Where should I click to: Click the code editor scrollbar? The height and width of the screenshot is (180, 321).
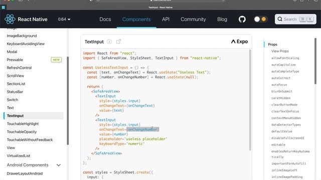point(250,100)
